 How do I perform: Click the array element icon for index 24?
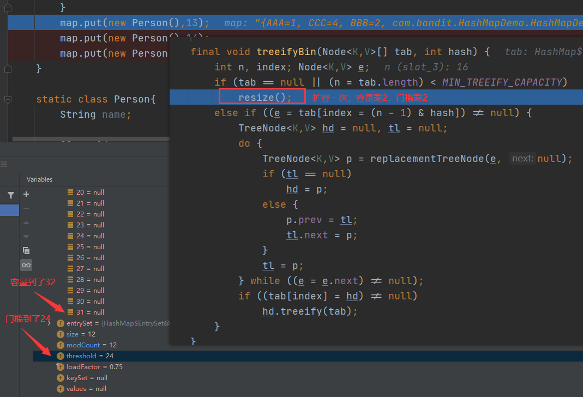pos(70,236)
